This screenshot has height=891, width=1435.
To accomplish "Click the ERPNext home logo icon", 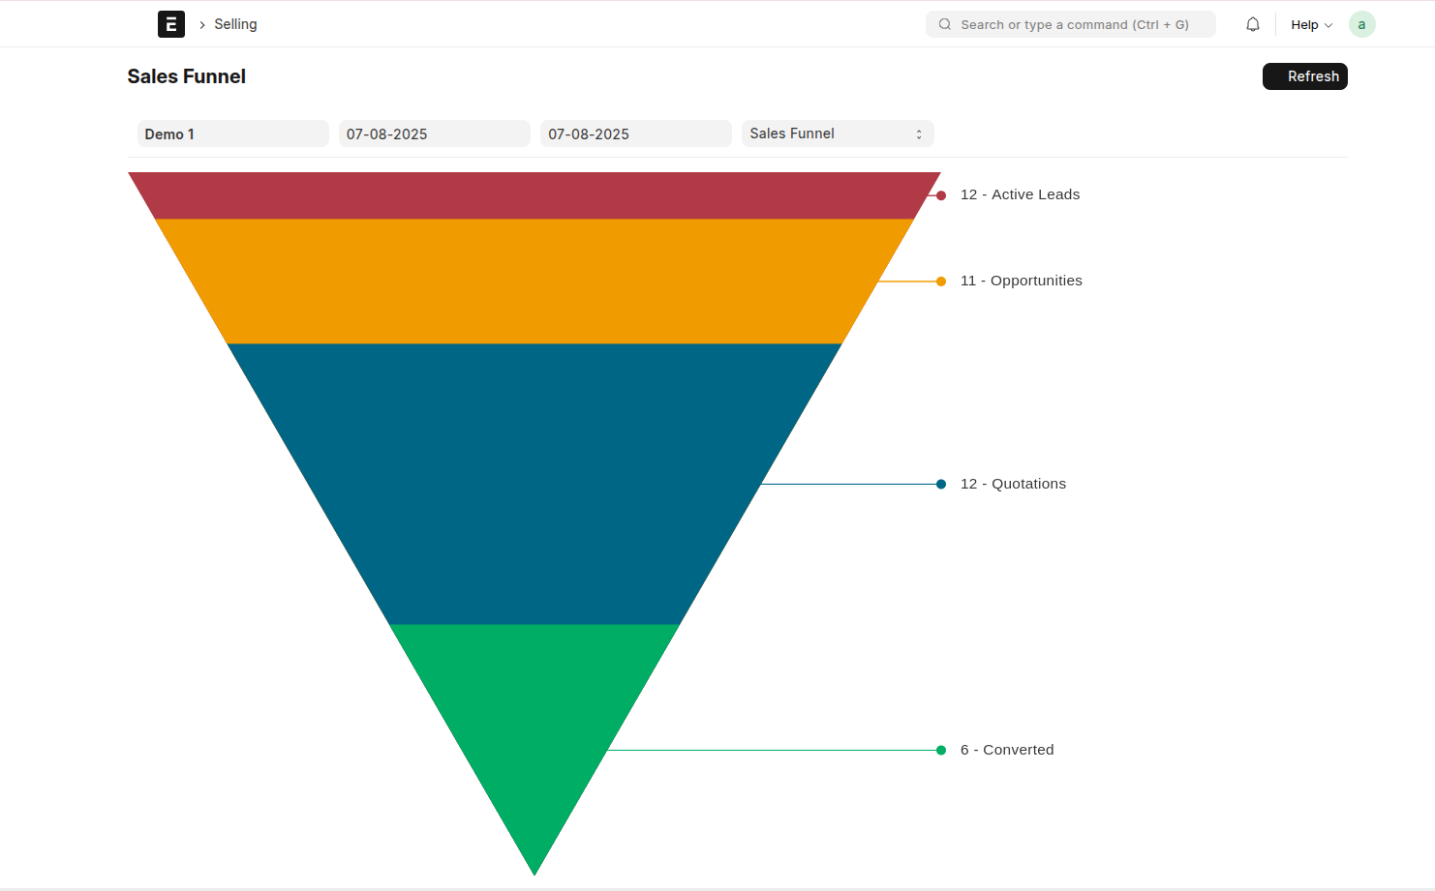I will [x=170, y=24].
